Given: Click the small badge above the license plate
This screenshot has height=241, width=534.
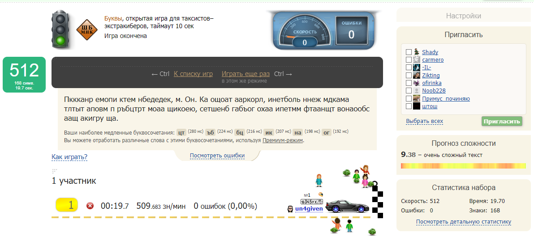Looking at the screenshot, I should 320,194.
